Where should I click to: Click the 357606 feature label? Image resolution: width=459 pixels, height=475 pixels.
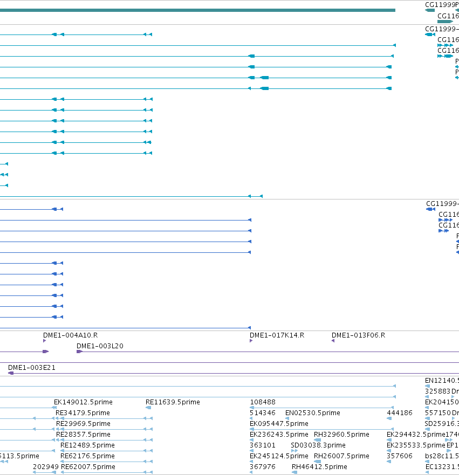point(400,456)
